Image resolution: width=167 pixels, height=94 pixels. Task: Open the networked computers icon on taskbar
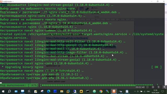click(x=107, y=91)
